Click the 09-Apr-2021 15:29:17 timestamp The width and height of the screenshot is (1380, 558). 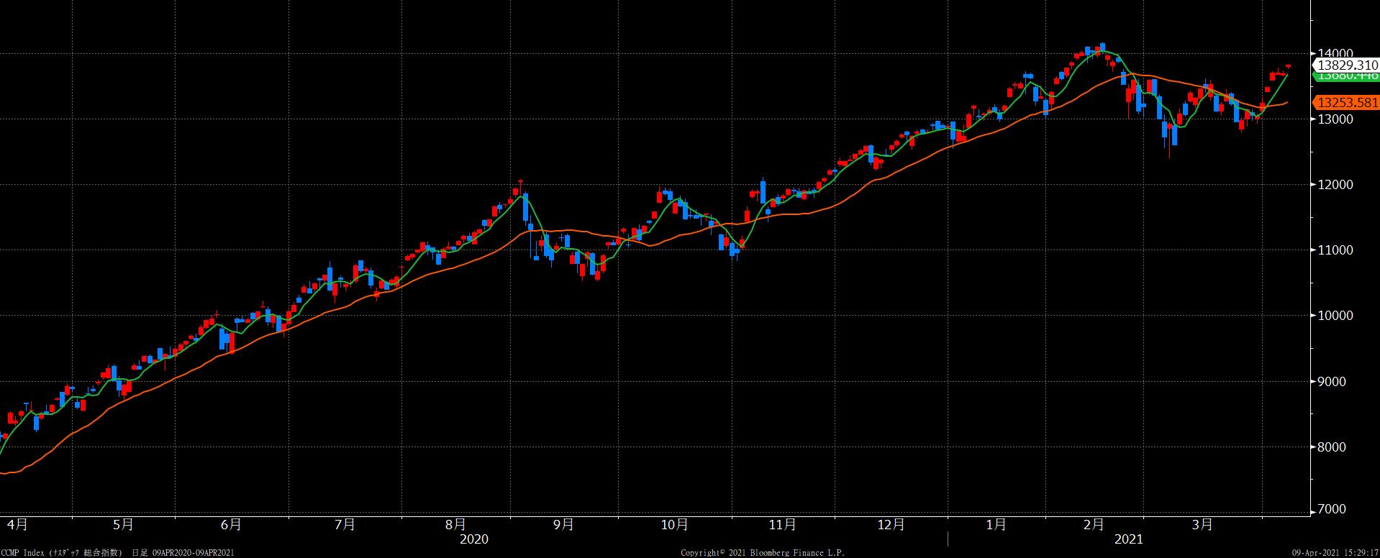point(1335,552)
